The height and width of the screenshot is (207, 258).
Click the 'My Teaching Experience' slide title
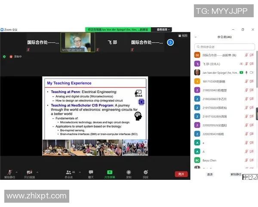69,83
